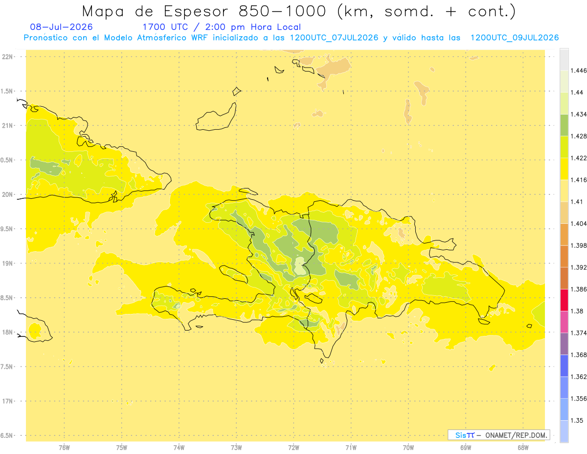The height and width of the screenshot is (454, 587).
Task: Click the 'SisTT - ONAMET/REP.DOM.' logo box
Action: 499,435
